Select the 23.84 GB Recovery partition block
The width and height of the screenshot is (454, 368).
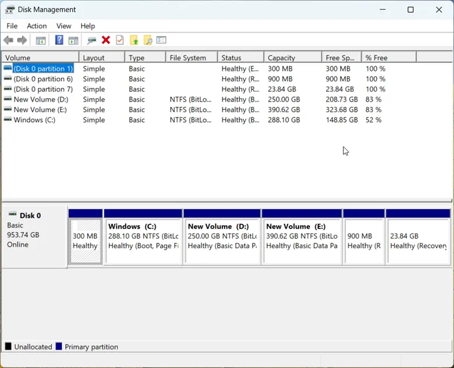point(418,241)
